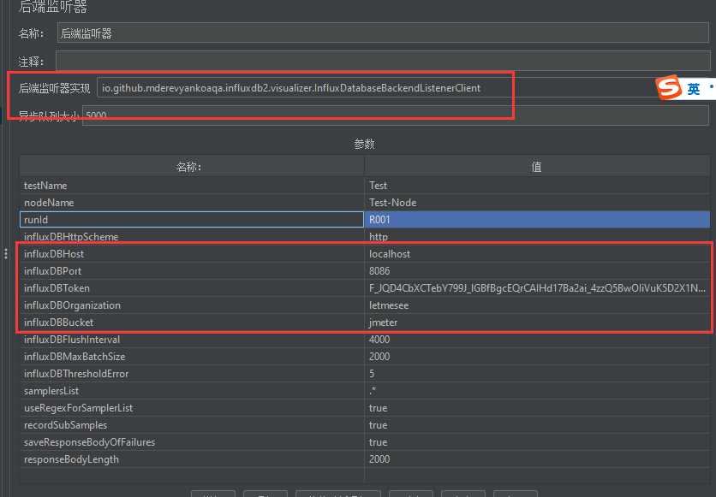Select the influxDBPort name cell

pyautogui.click(x=192, y=271)
